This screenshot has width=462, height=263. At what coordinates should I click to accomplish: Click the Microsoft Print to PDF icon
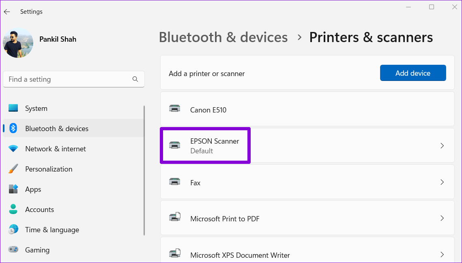(x=175, y=217)
